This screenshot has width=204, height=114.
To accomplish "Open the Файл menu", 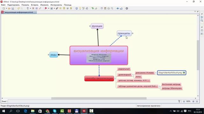I will coord(3,5).
